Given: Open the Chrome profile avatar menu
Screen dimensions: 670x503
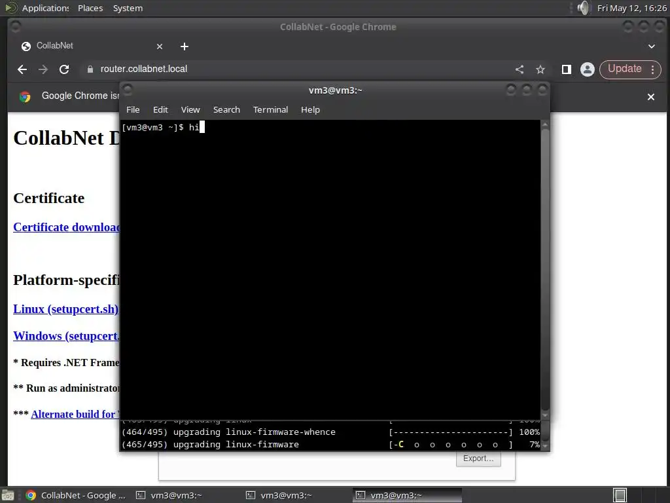Looking at the screenshot, I should [588, 69].
